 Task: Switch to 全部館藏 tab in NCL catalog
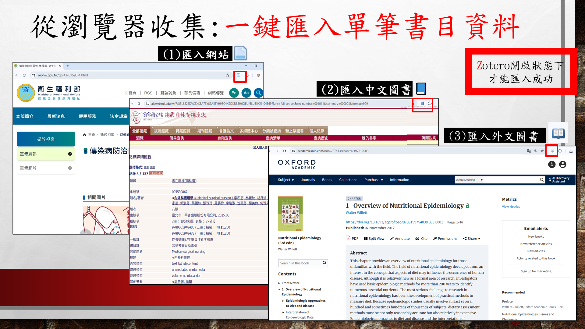pos(140,131)
